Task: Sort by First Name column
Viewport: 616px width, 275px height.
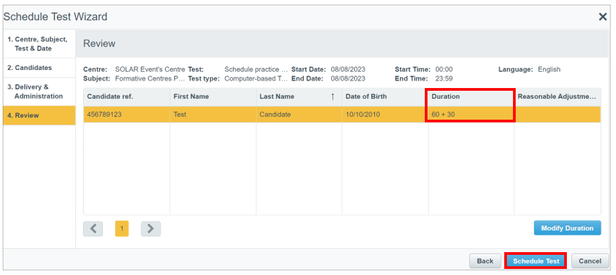Action: [x=212, y=97]
